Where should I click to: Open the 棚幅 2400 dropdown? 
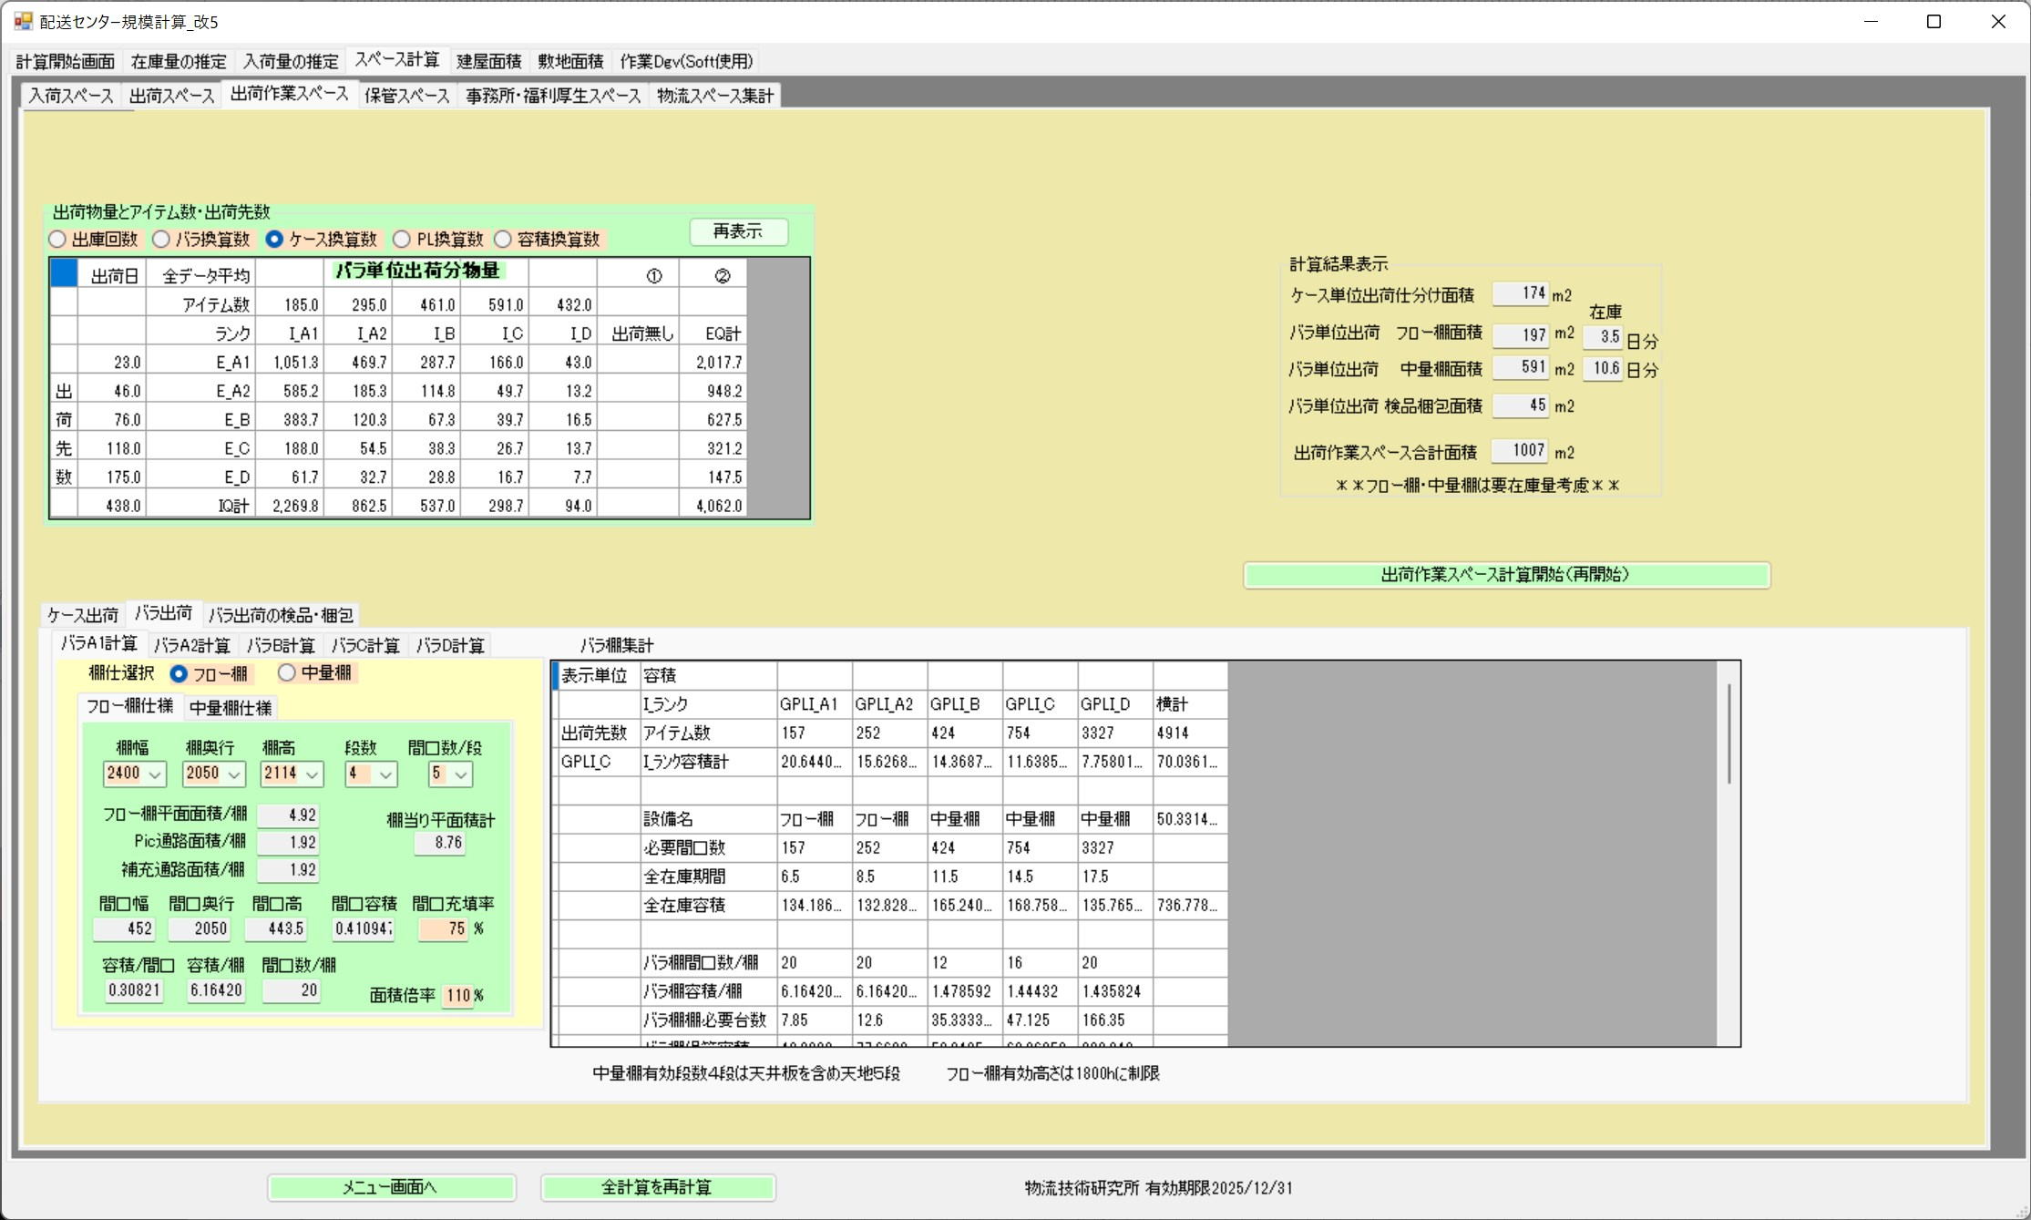155,774
